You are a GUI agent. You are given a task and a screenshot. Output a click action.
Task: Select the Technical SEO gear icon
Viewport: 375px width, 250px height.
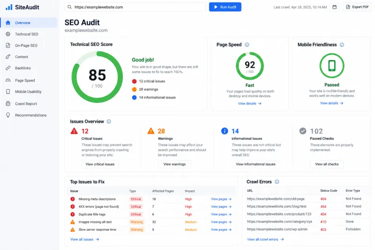(8, 34)
